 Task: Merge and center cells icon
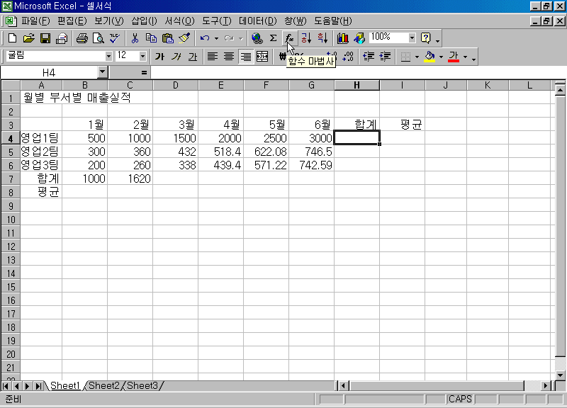pos(262,57)
